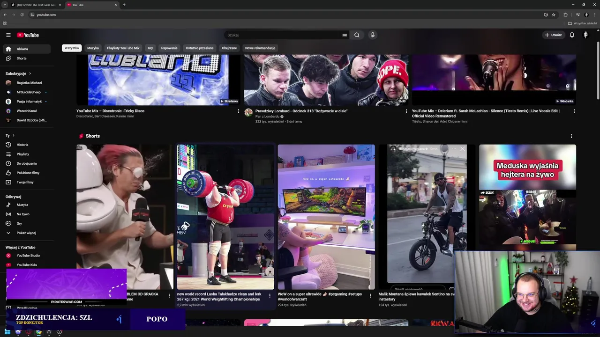The image size is (600, 337).
Task: Open WszechKanał subscription
Action: [x=27, y=111]
